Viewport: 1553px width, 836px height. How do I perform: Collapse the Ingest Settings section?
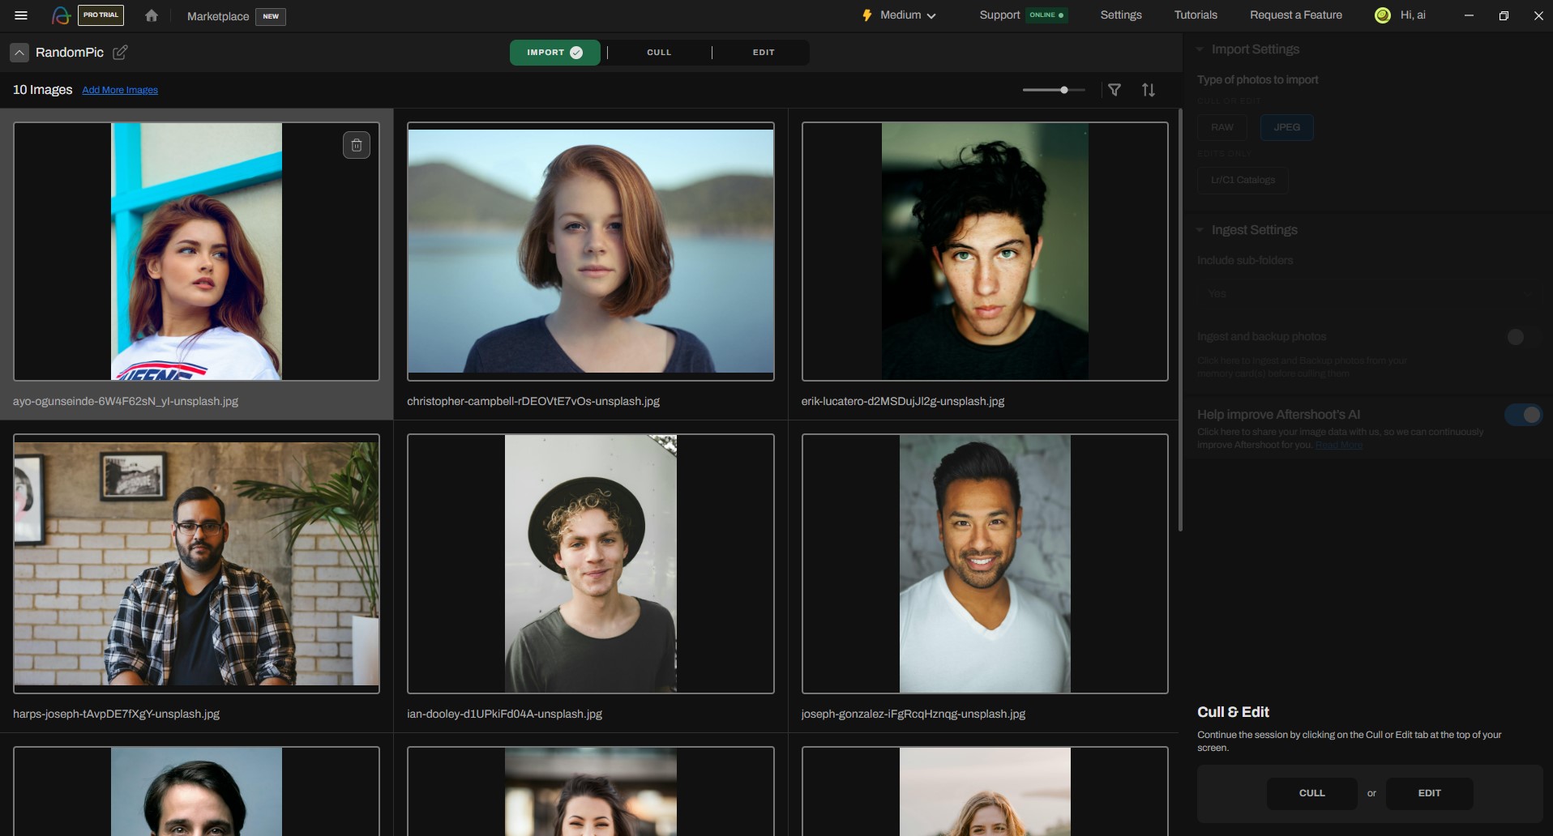point(1200,230)
